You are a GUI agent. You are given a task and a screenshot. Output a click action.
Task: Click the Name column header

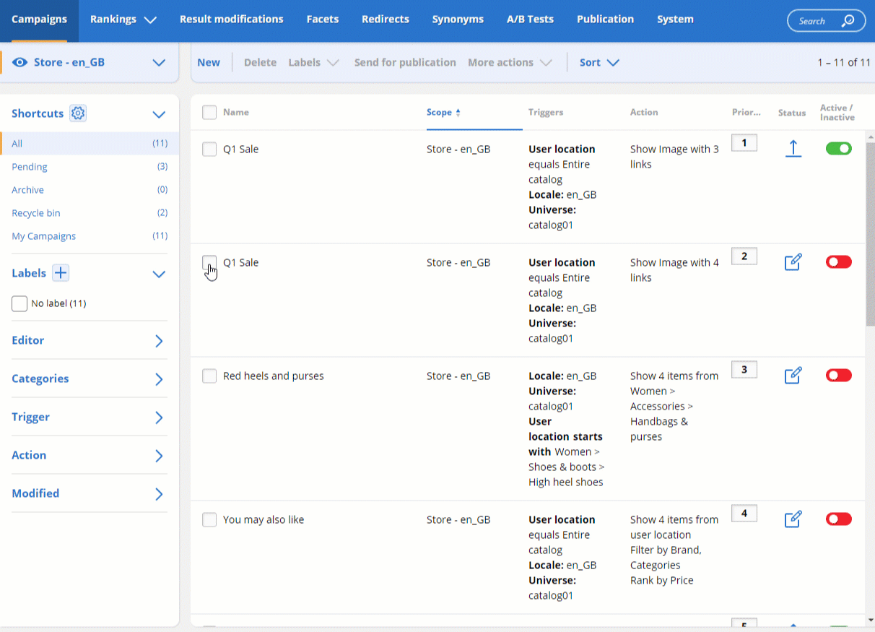click(x=236, y=113)
